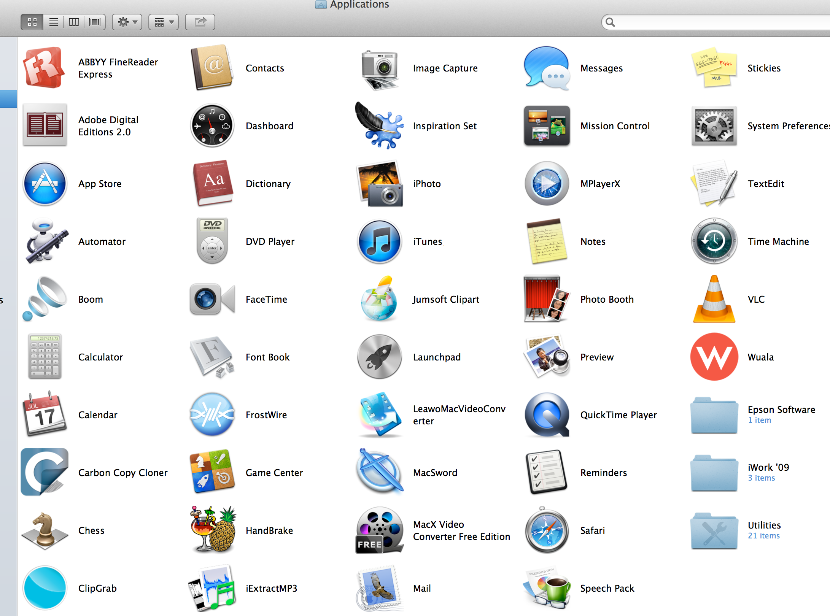
Task: Select the Safari compass icon
Action: tap(547, 530)
